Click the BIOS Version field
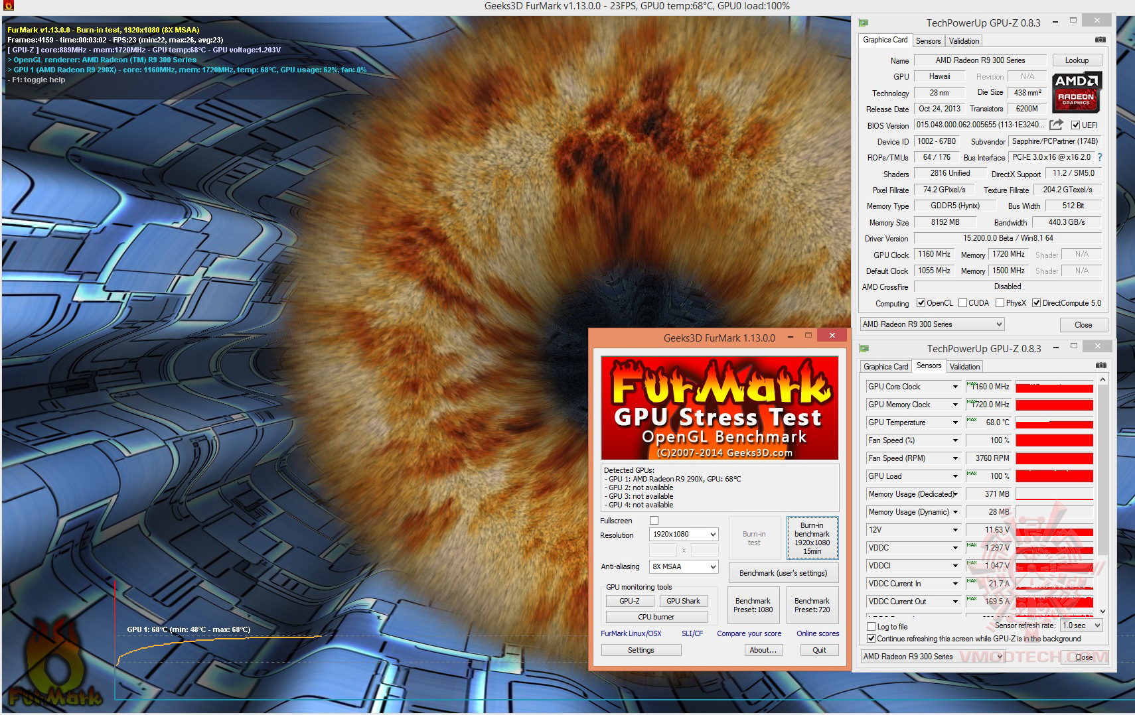This screenshot has height=715, width=1135. [980, 125]
